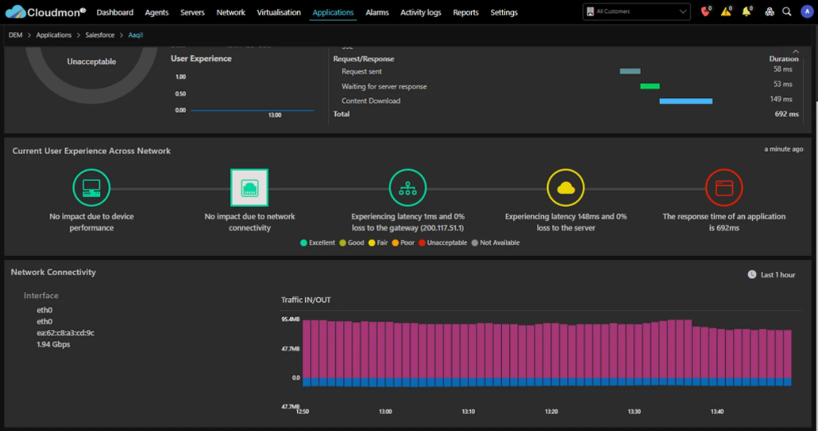
Task: Click the topology cubes icon in header
Action: (769, 12)
